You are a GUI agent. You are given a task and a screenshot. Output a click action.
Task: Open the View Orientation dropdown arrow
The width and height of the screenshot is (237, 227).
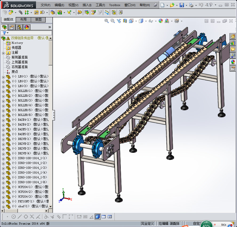point(136,21)
